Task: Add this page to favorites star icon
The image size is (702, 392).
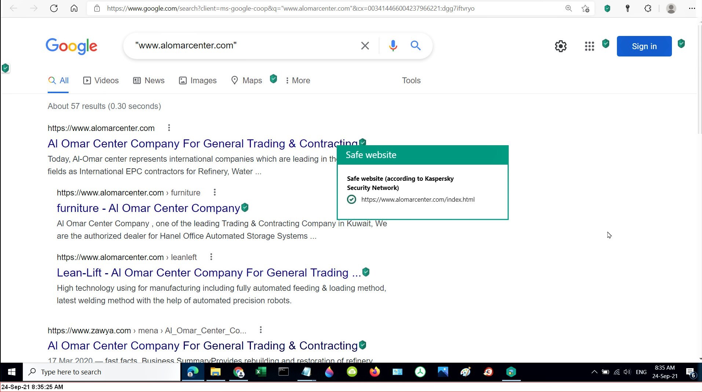Action: [585, 8]
